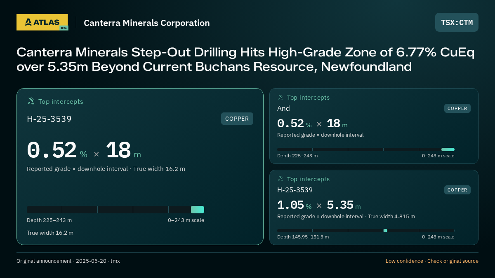Select H-25-3539 label in bottom-right card
Viewport: 495px width, 278px height.
click(x=295, y=190)
